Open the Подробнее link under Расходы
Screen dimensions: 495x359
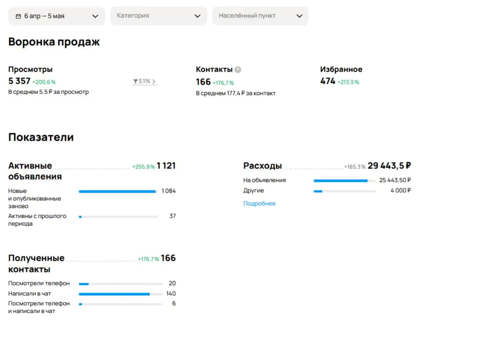click(x=259, y=203)
